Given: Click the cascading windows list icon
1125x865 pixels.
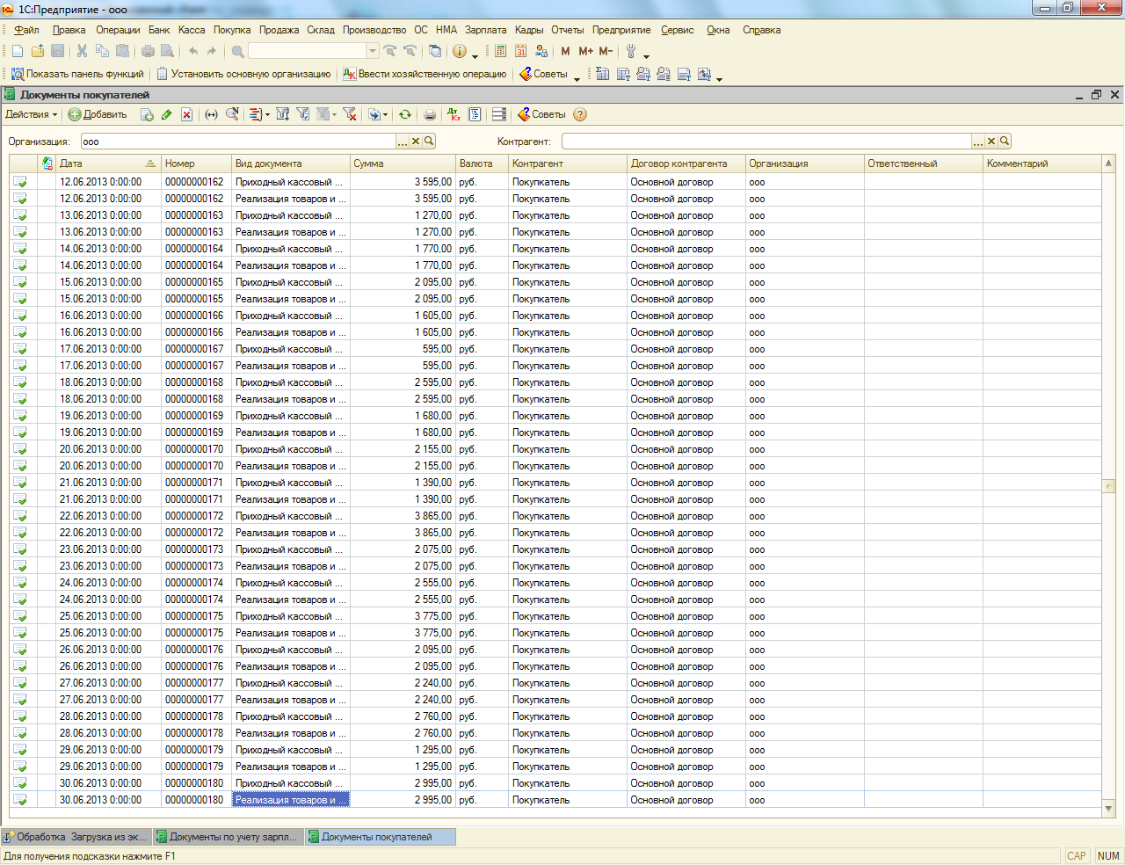Looking at the screenshot, I should [x=434, y=51].
